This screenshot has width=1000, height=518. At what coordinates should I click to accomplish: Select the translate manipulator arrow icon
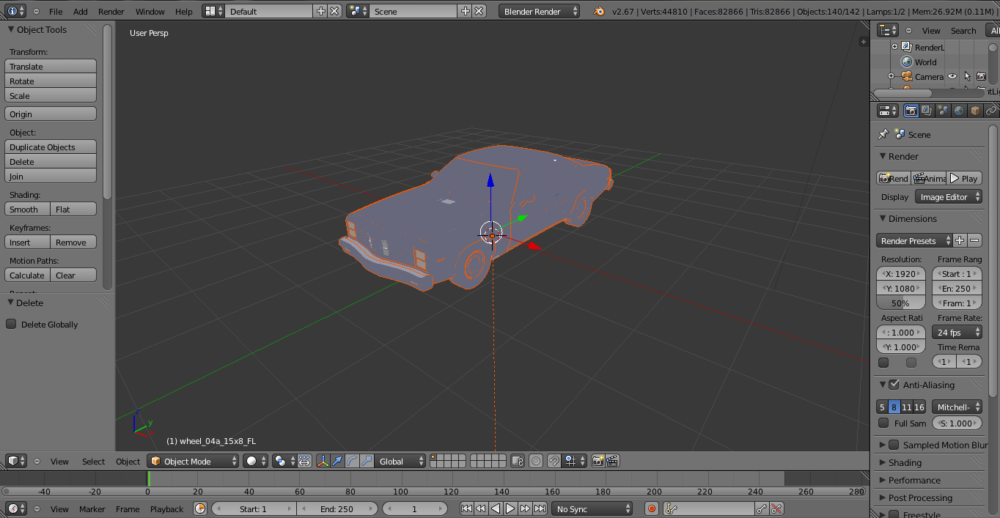pos(337,461)
